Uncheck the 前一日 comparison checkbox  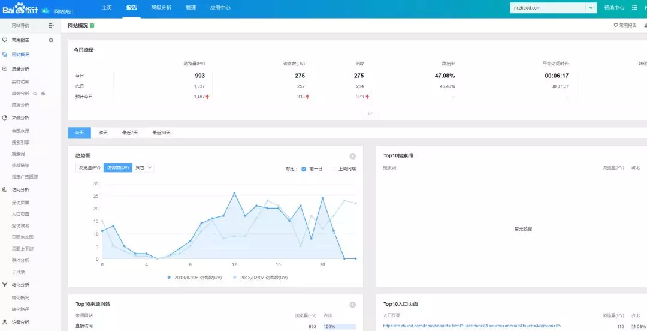tap(304, 168)
